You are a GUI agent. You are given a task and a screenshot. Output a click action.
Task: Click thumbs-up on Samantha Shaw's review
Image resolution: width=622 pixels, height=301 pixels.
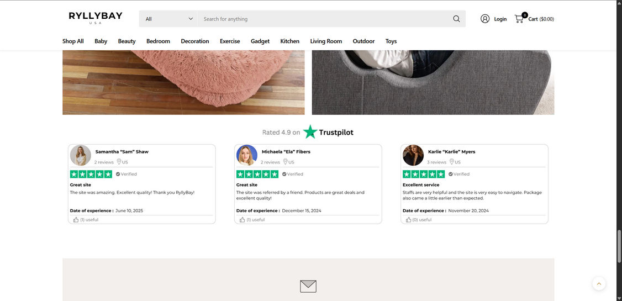tap(76, 220)
